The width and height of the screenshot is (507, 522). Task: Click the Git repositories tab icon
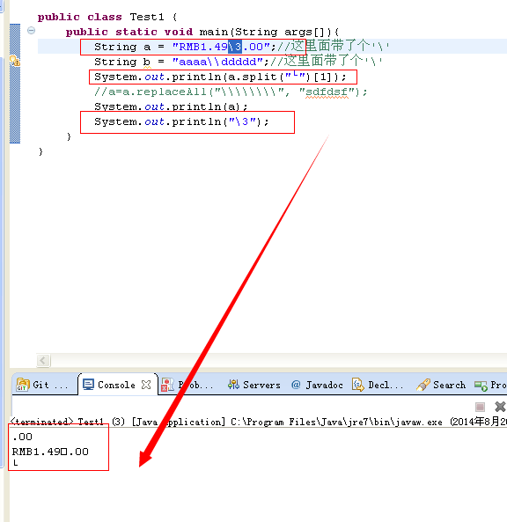23,385
